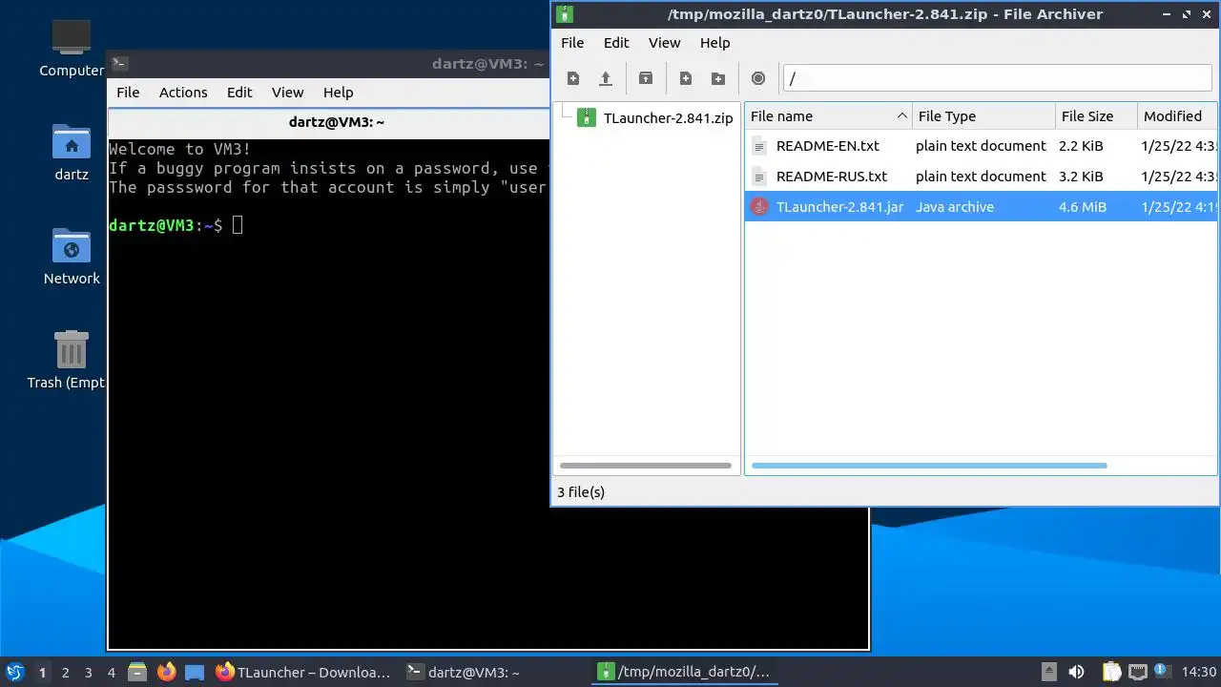Click the archive tree pane horizontal scrollbar
The width and height of the screenshot is (1221, 687).
[646, 466]
